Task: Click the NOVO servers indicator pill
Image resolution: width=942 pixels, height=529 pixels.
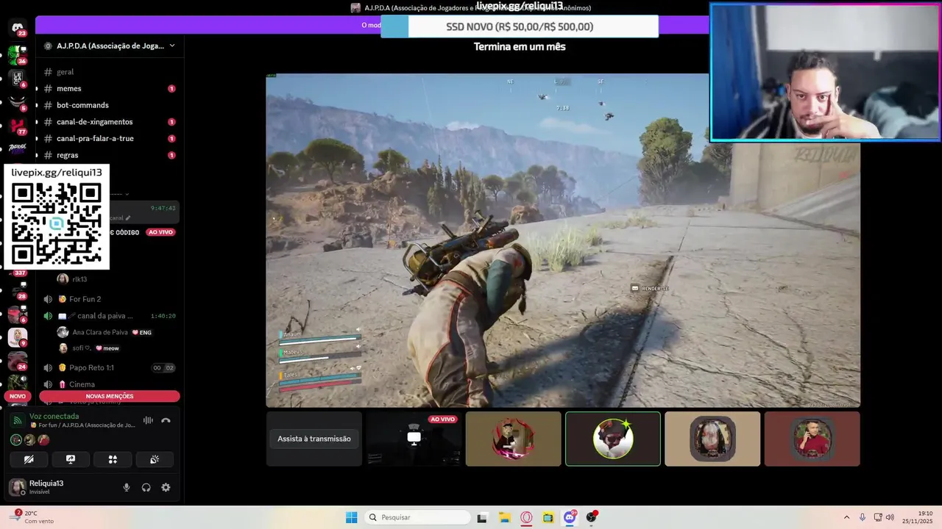Action: pos(18,396)
